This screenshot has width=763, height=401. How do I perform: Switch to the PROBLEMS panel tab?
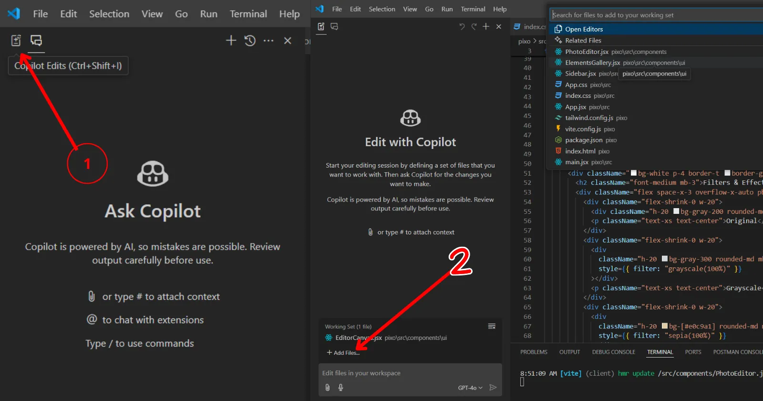[x=534, y=352]
